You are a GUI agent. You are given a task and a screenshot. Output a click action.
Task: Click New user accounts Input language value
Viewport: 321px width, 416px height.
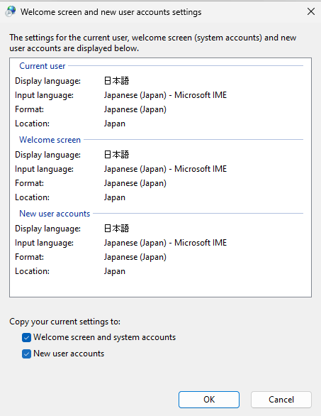coord(165,243)
